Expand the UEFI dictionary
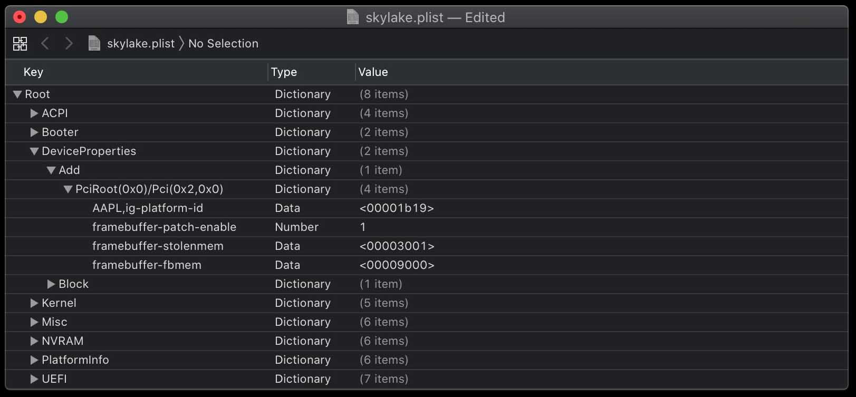The width and height of the screenshot is (856, 397). click(34, 379)
